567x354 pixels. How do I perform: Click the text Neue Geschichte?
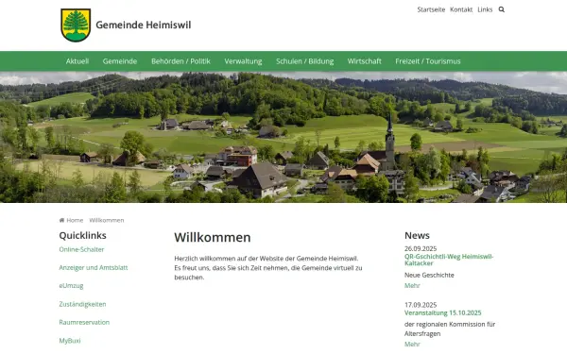coord(429,275)
